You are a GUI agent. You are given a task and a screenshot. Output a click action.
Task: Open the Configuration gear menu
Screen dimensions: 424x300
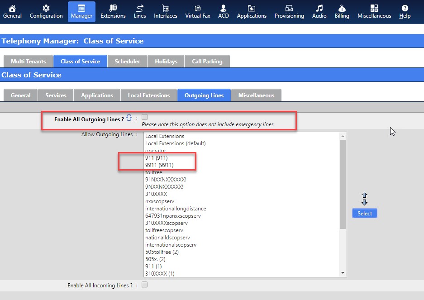tap(46, 12)
